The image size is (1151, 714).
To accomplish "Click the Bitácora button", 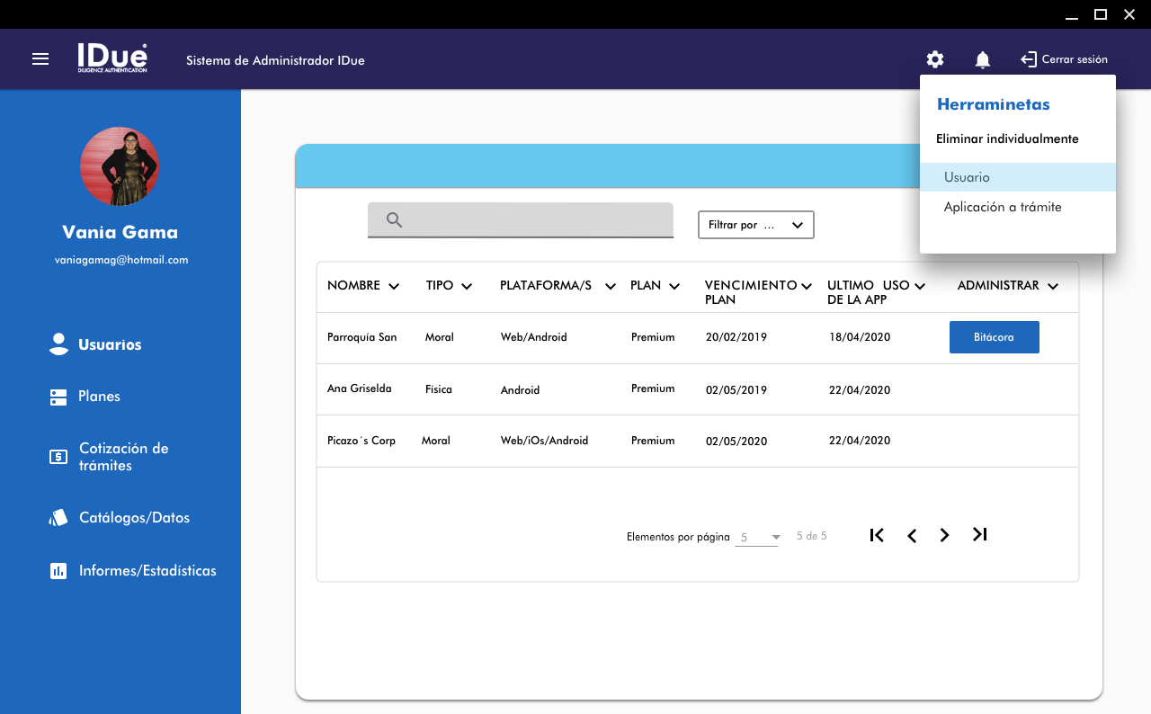I will (x=994, y=337).
